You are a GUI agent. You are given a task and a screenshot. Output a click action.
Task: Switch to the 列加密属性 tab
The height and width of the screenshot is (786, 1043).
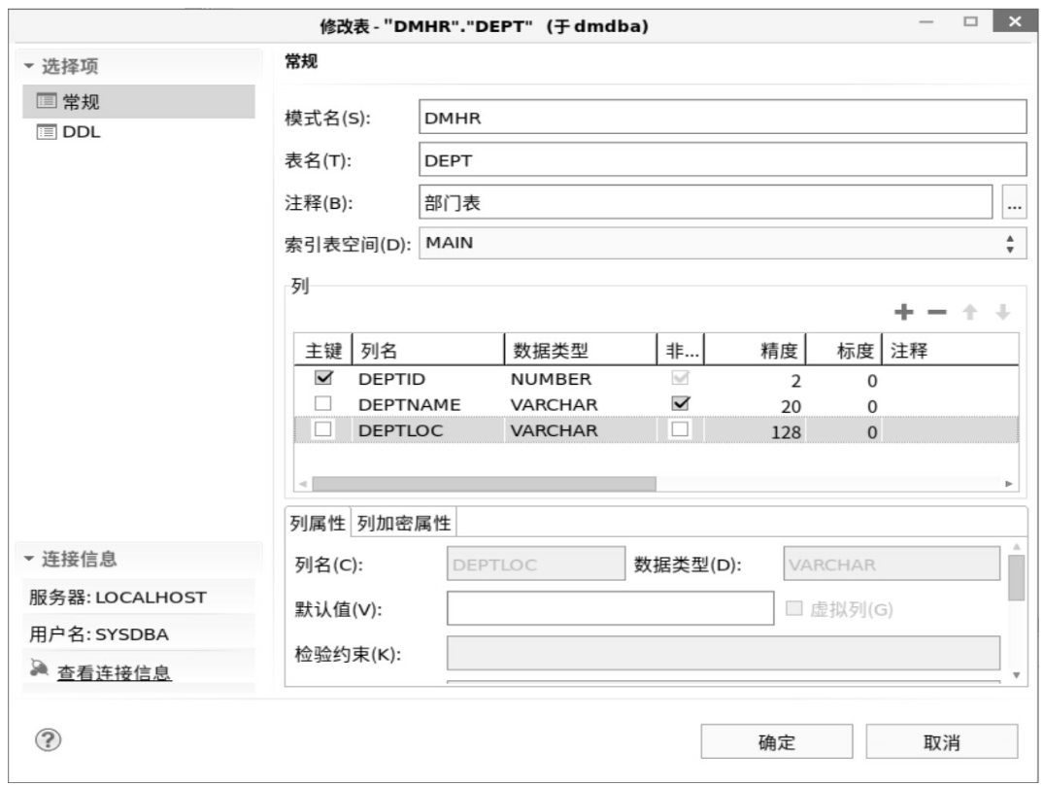[x=403, y=523]
